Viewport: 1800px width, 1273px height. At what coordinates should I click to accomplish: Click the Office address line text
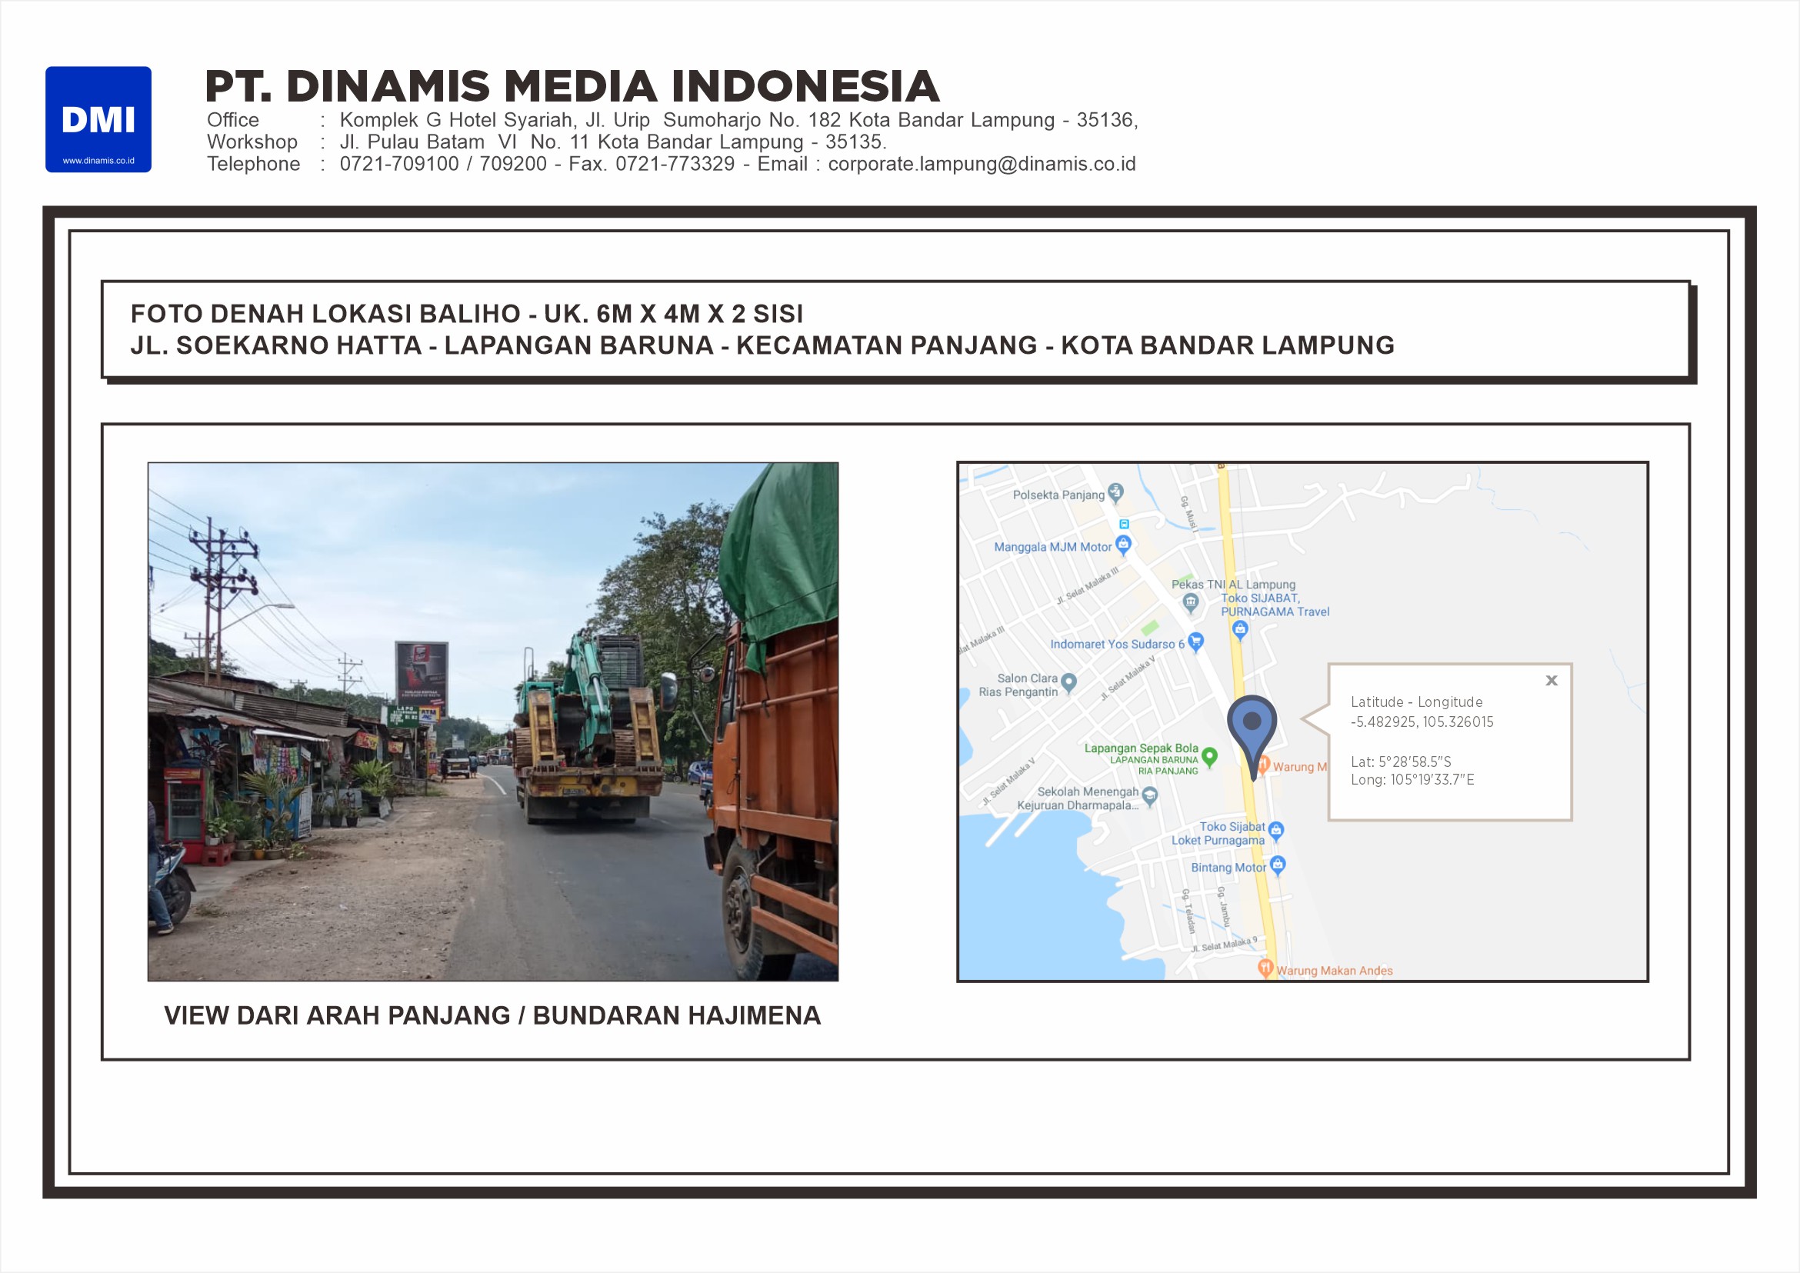pos(738,120)
